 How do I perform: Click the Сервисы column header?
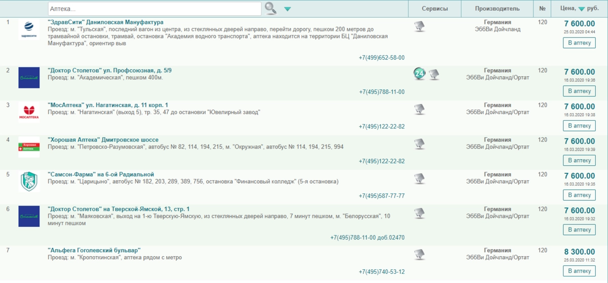point(435,9)
